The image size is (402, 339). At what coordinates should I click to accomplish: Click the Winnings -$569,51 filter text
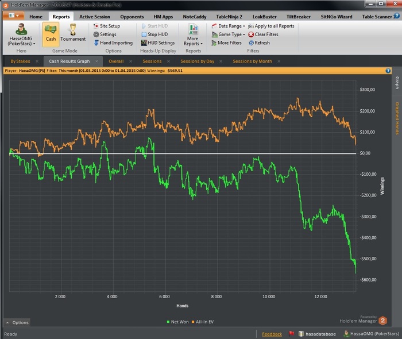[x=165, y=71]
